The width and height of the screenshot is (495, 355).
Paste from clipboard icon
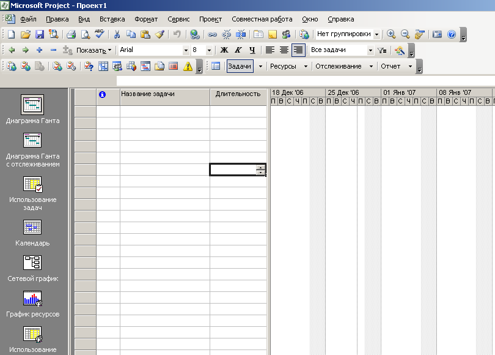pos(145,34)
